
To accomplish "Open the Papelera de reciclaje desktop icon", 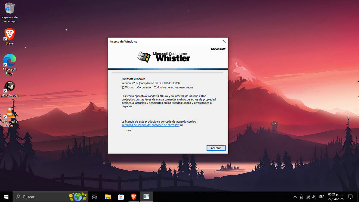I will (x=9, y=13).
